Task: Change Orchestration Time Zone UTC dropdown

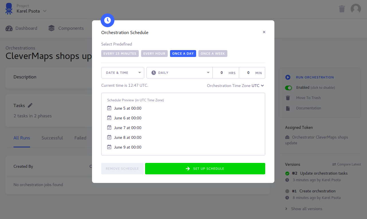Action: pos(257,86)
